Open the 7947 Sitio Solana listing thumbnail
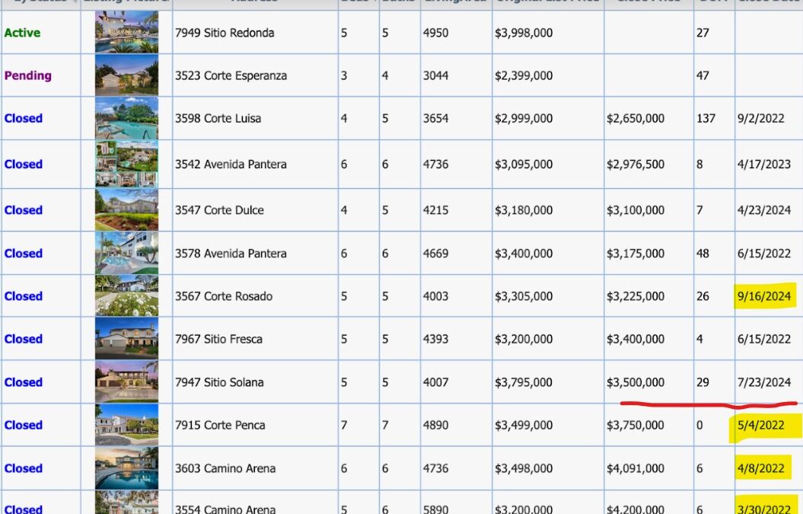 [126, 382]
